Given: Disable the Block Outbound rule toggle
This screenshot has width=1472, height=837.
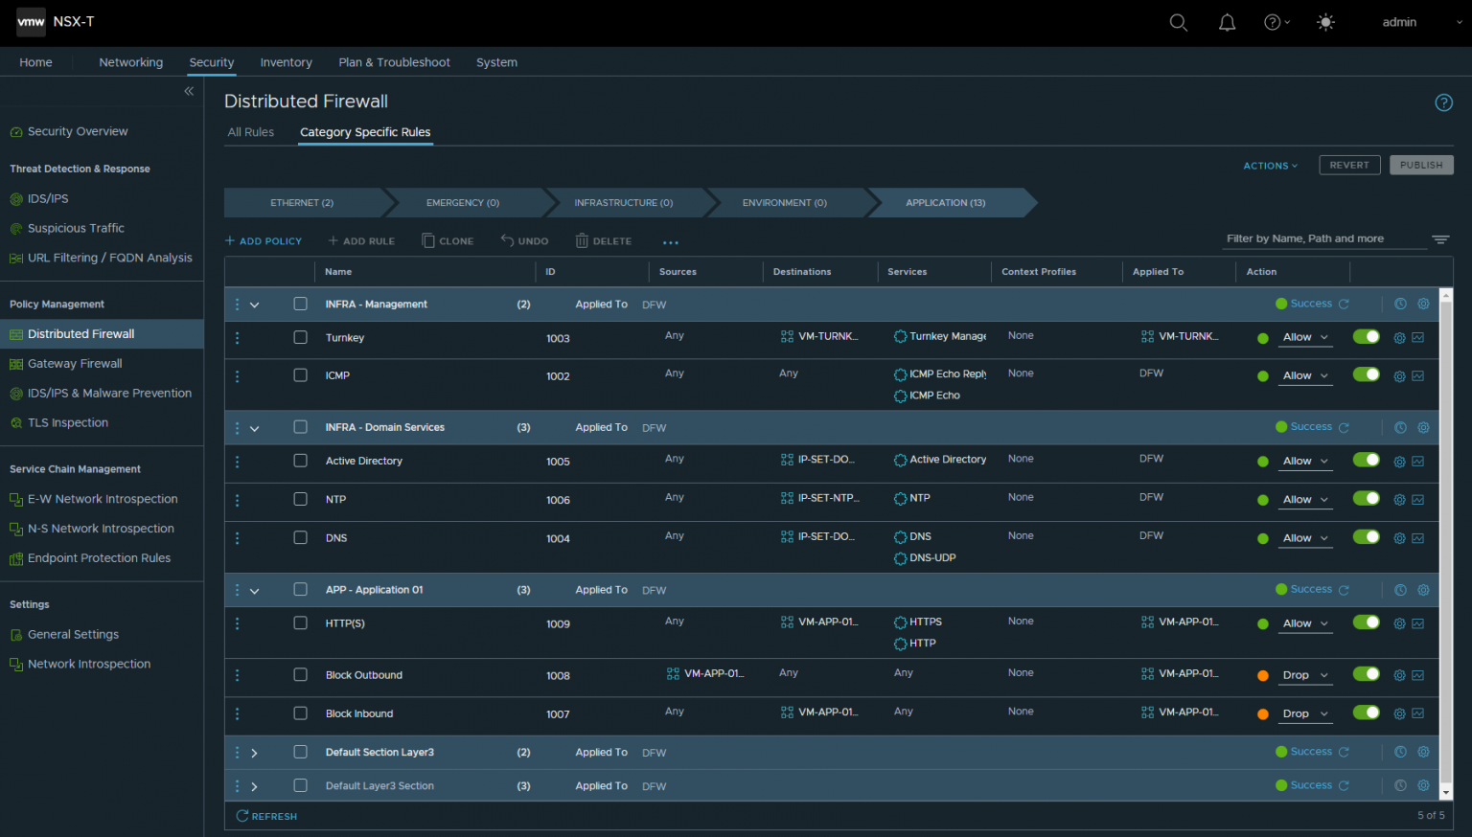Looking at the screenshot, I should 1365,675.
